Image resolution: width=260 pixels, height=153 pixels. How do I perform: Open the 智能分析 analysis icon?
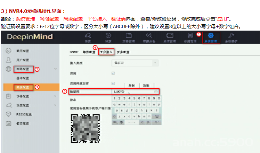tap(149, 35)
